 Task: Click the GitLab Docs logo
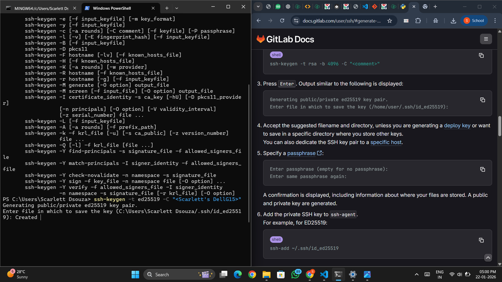tap(285, 39)
